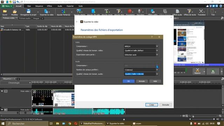224x126 pixels.
Task: Switch to the Suite ribbon tab
Action: (x=80, y=6)
